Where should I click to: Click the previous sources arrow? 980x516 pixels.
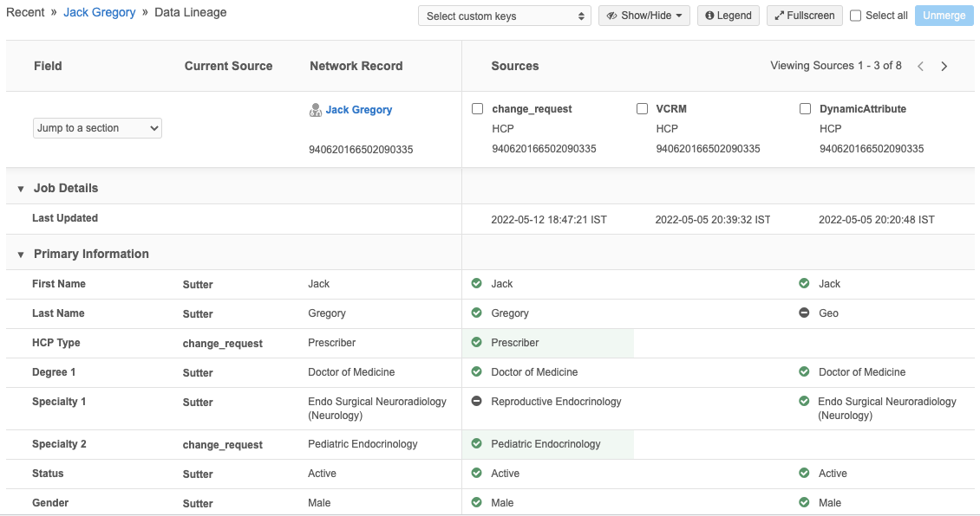(x=921, y=67)
